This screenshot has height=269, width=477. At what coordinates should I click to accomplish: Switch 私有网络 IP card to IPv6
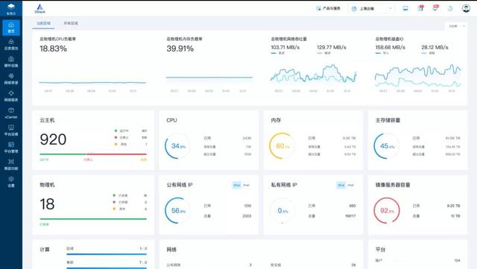[x=350, y=185]
